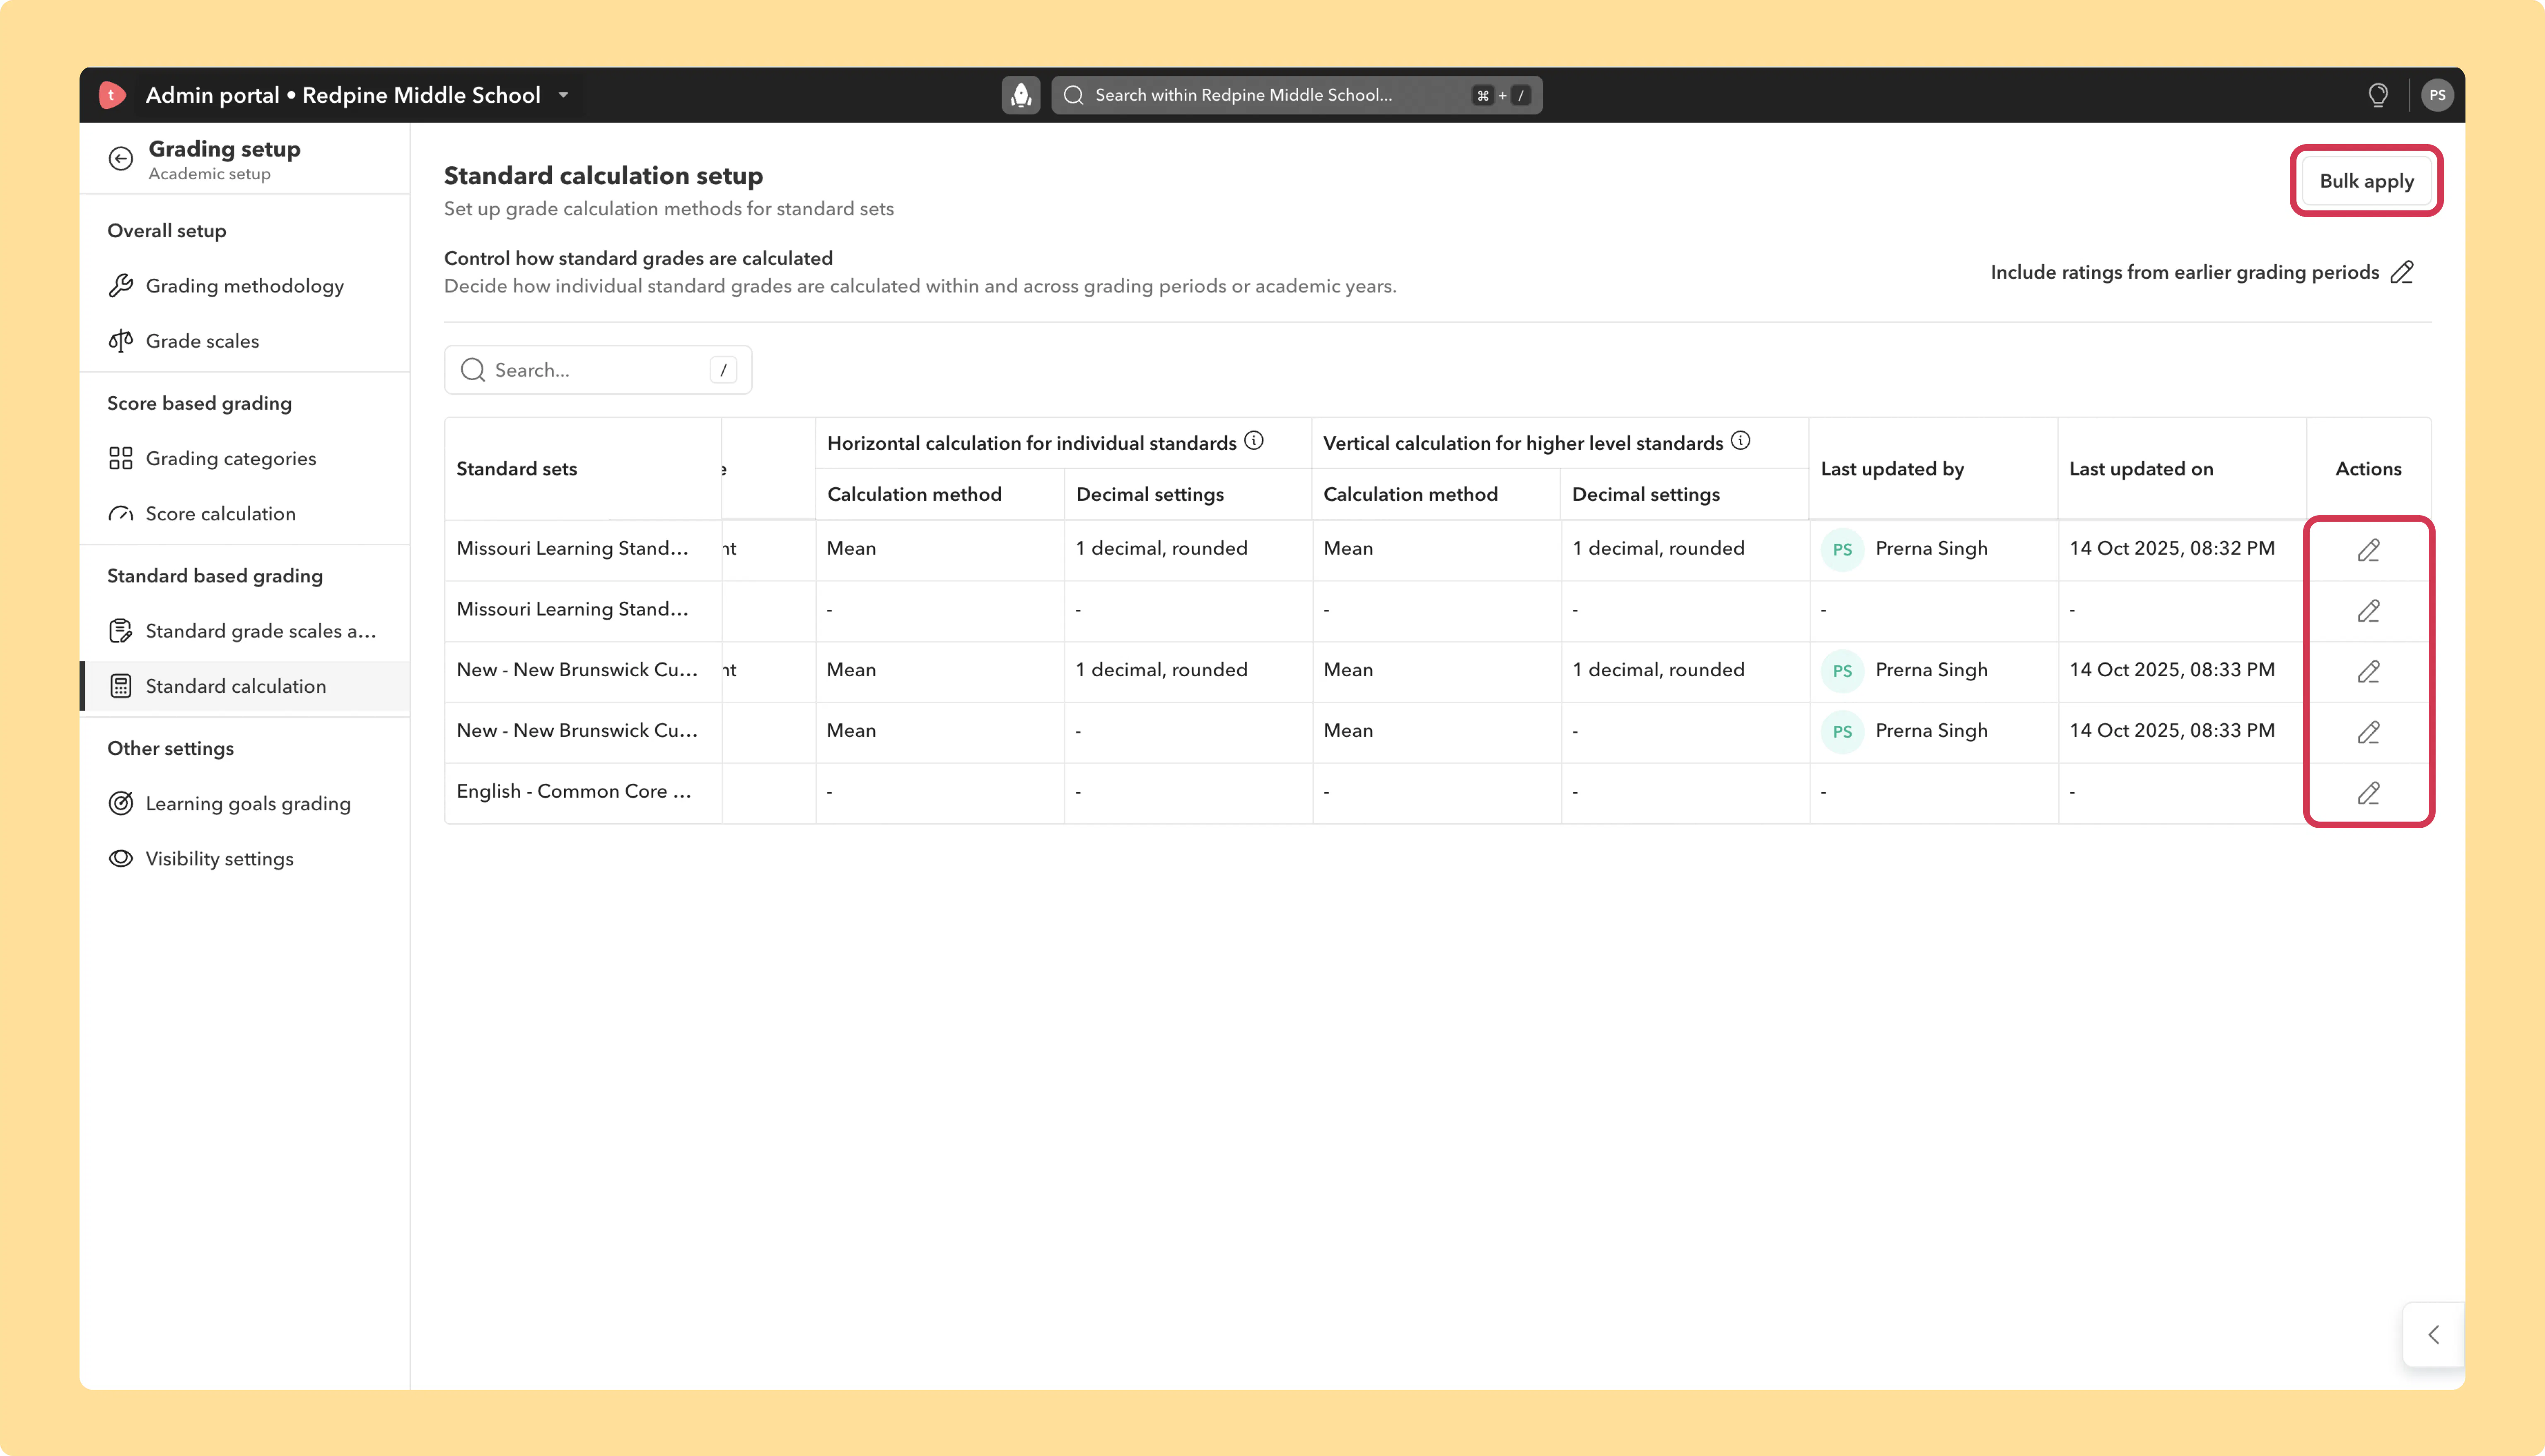Edit New Brunswick row with decimal settings

2368,672
